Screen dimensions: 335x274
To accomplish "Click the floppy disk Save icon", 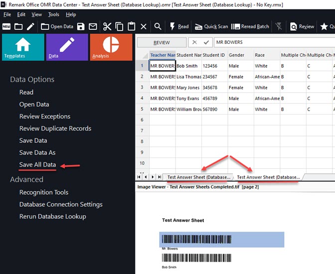I will click(81, 27).
